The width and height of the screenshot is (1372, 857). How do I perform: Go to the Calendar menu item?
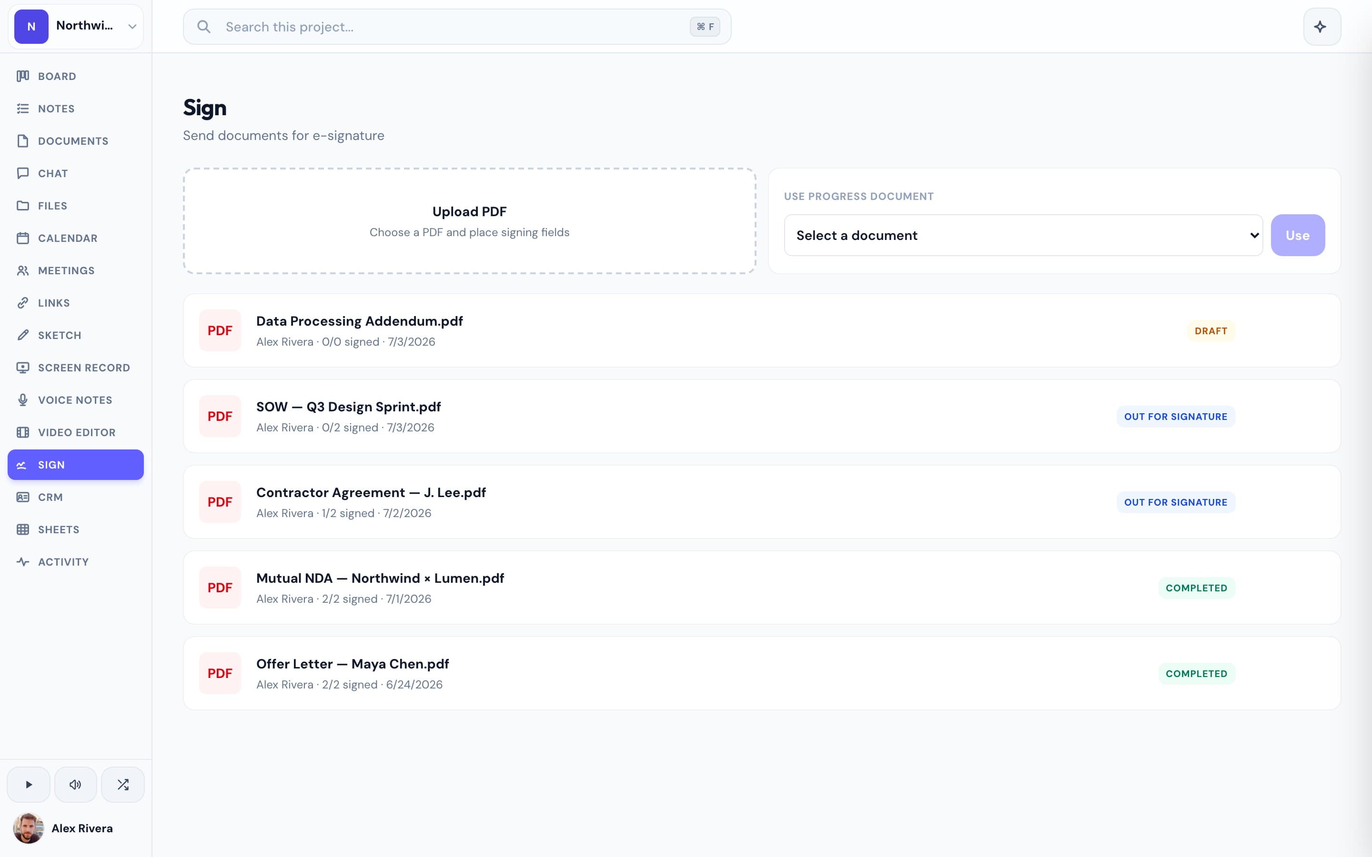click(75, 238)
